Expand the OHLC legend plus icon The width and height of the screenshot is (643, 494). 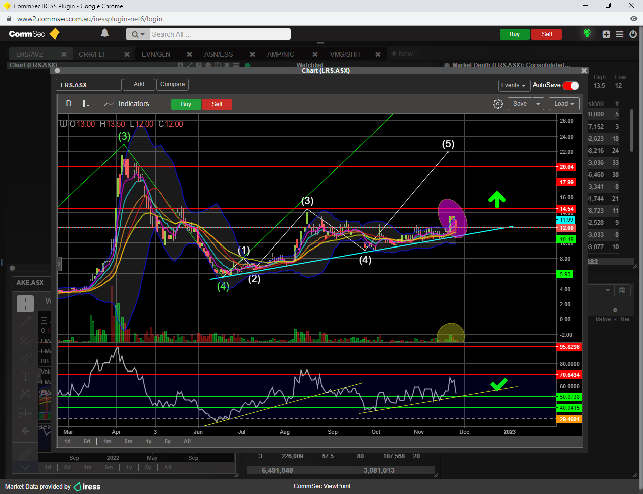point(63,124)
